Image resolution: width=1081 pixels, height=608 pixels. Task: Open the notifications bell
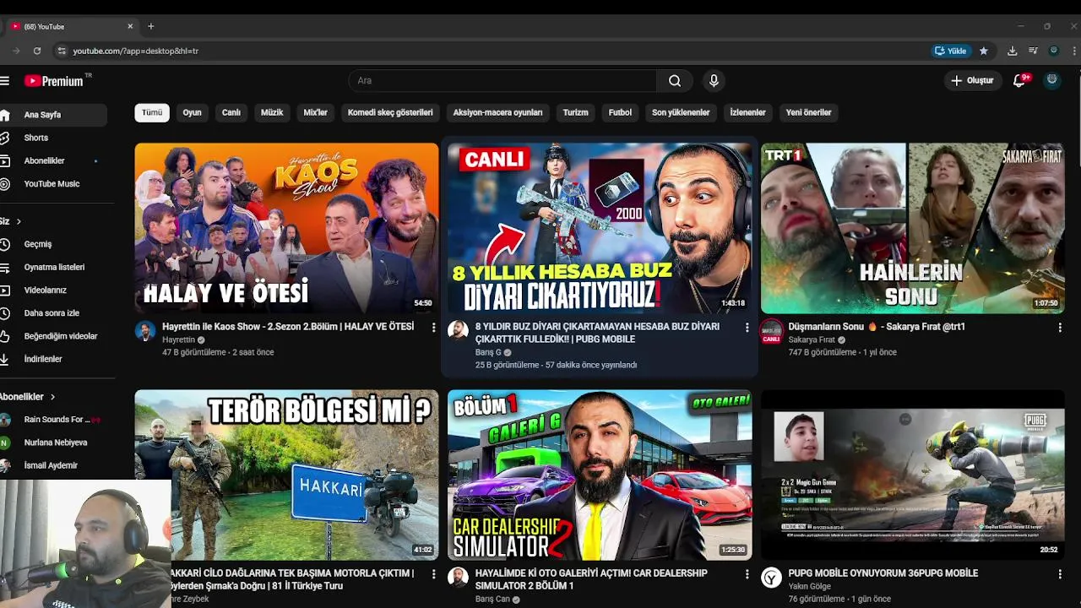click(1020, 80)
